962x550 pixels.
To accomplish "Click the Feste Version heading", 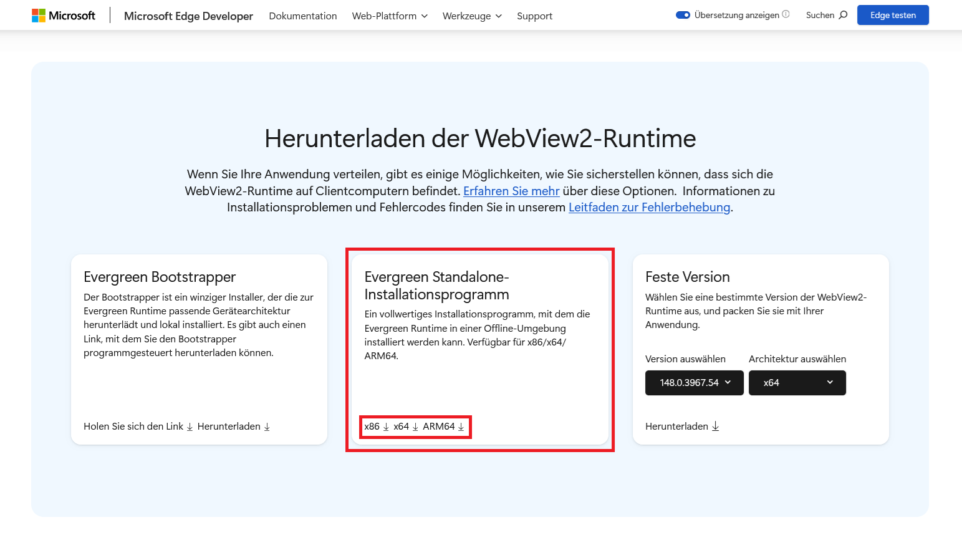I will 688,277.
